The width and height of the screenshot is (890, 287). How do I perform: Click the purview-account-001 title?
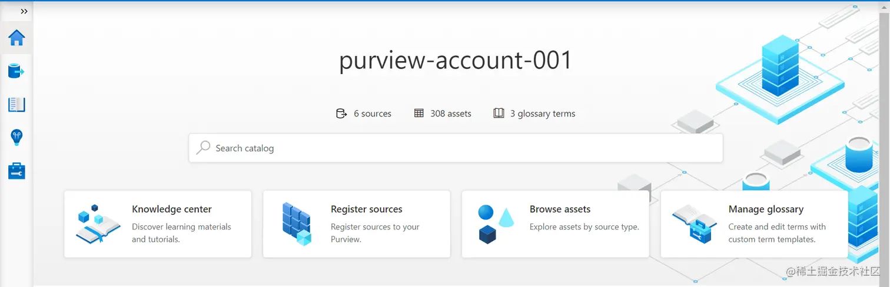point(456,61)
